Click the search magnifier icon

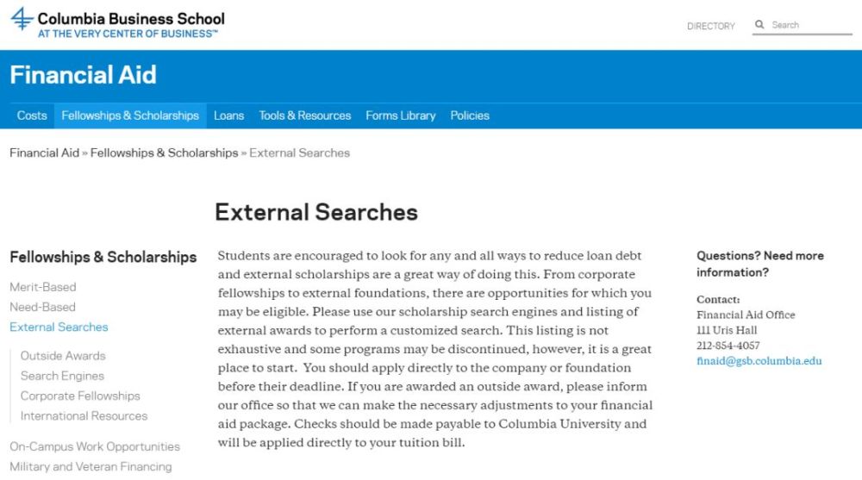pyautogui.click(x=759, y=25)
